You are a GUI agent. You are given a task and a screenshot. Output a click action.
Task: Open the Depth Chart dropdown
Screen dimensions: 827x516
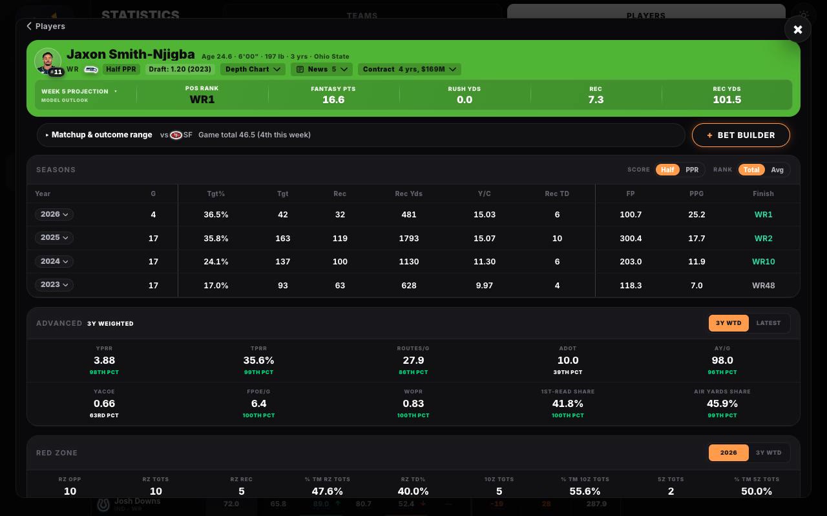(253, 69)
